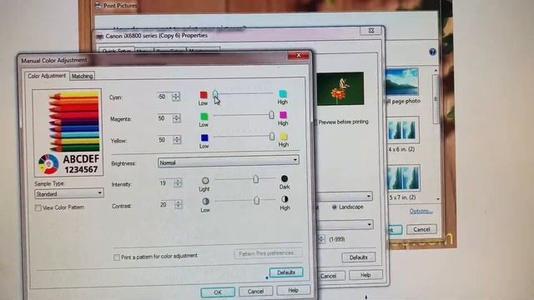Click Cancel in Manual Color Adjustment

256,291
